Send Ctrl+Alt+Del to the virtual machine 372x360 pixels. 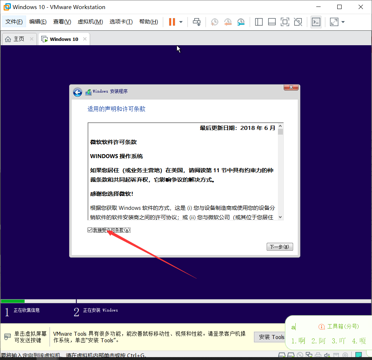click(x=197, y=22)
